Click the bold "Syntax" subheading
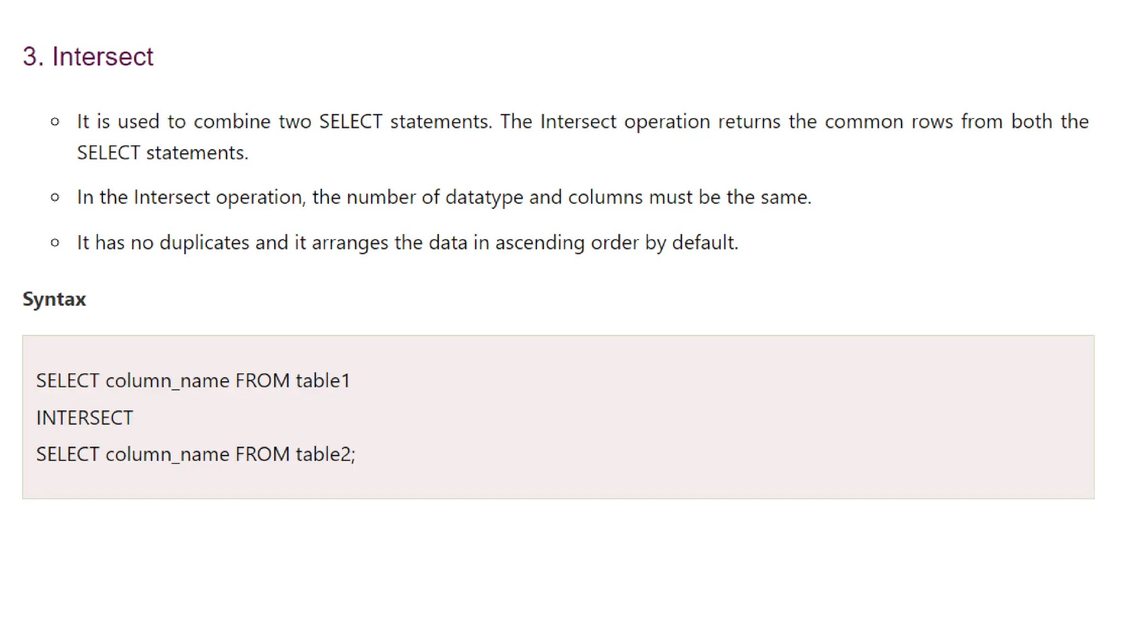The height and width of the screenshot is (630, 1121). coord(54,299)
